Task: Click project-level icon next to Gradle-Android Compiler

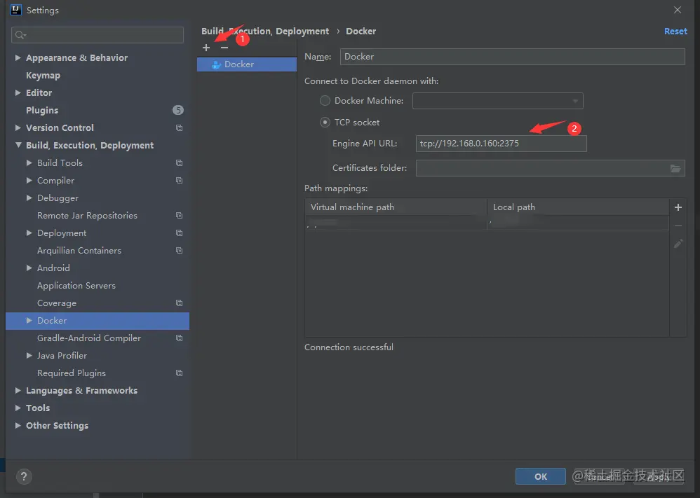Action: tap(179, 338)
